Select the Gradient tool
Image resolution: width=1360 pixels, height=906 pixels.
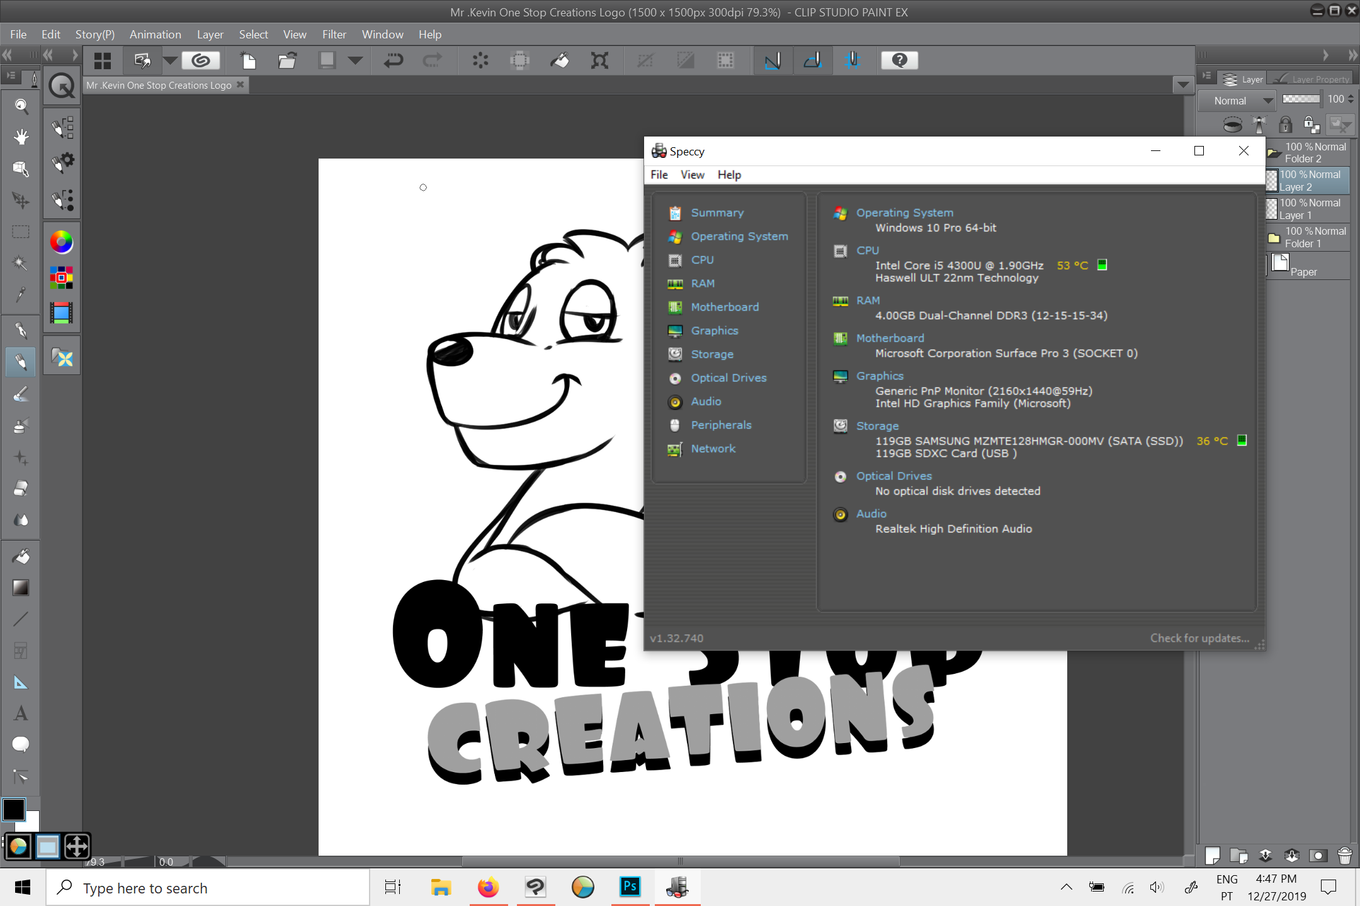click(21, 588)
